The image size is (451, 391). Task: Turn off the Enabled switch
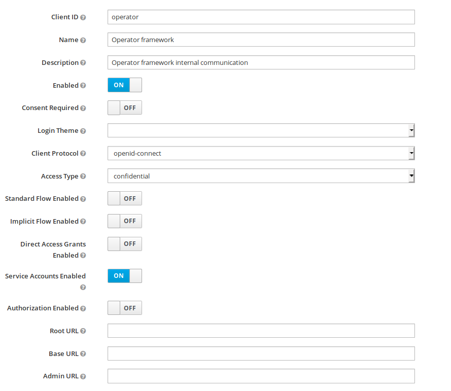click(125, 85)
